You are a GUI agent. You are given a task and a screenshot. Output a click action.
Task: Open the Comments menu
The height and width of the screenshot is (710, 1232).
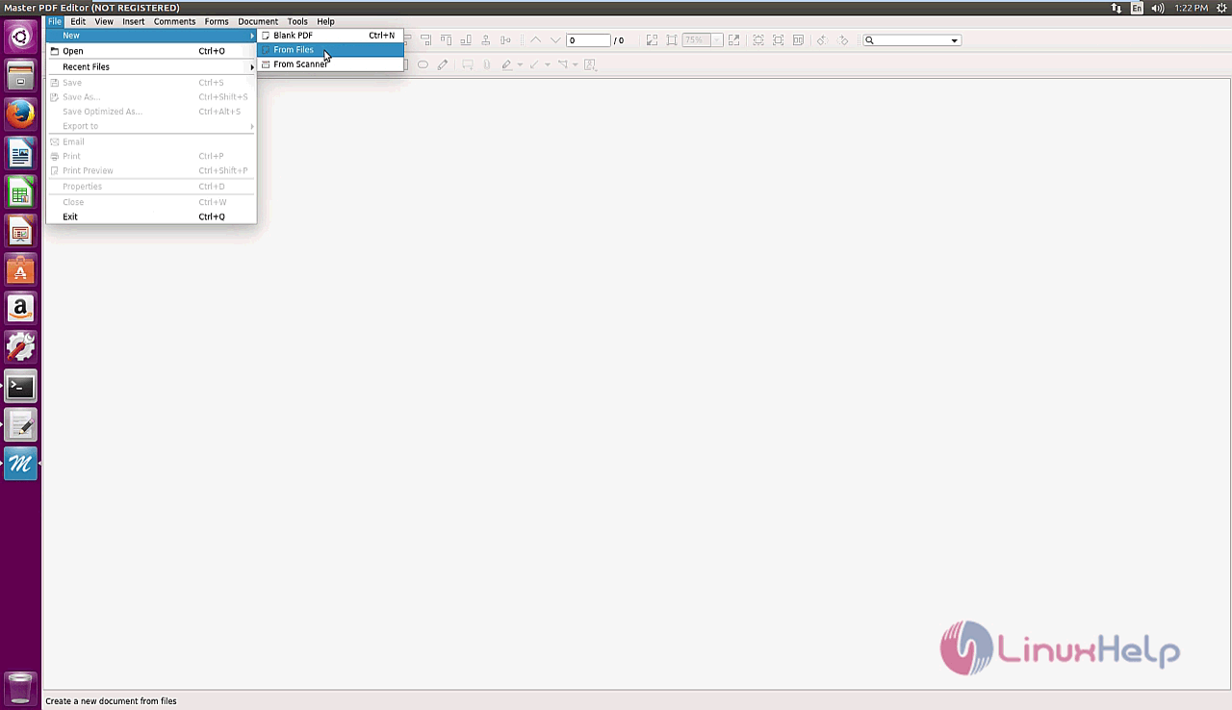click(174, 21)
